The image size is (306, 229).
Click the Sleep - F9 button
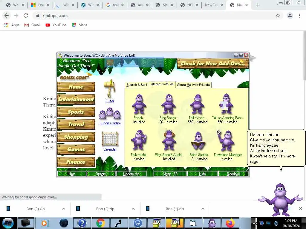(x=170, y=174)
